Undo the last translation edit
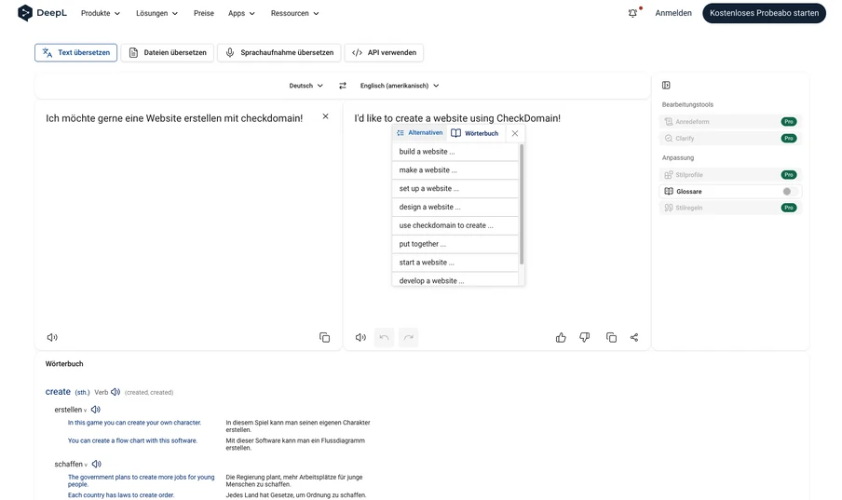 tap(384, 337)
